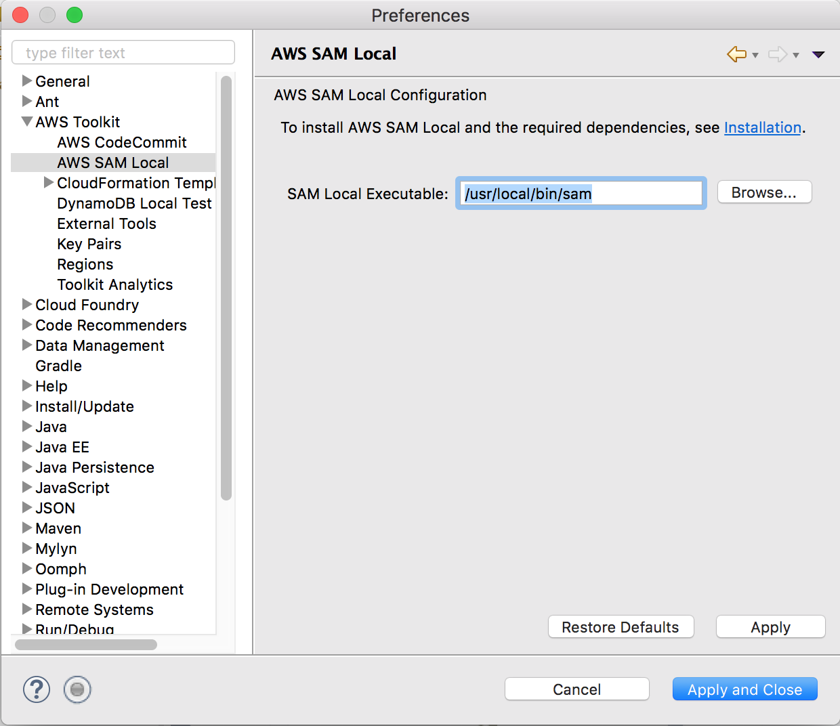840x726 pixels.
Task: Expand Code Recommenders node
Action: click(x=27, y=324)
